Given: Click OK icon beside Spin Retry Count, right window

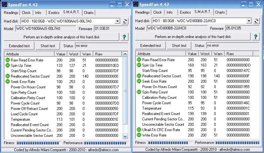Looking at the screenshot, I should click(x=139, y=92).
